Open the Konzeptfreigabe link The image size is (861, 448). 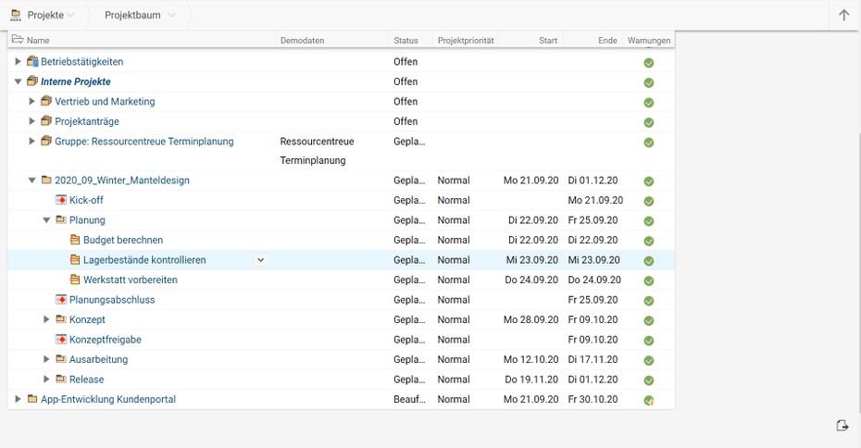point(106,340)
